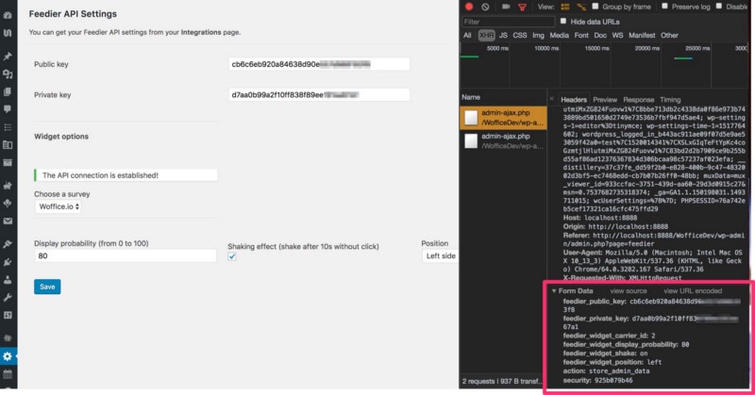Switch to the Response tab
This screenshot has height=395, width=755.
(x=639, y=100)
